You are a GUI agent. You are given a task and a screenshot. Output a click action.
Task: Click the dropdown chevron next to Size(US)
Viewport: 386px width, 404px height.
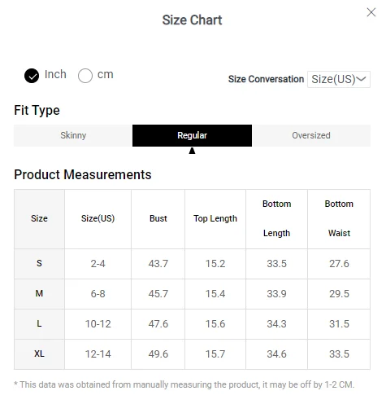361,79
